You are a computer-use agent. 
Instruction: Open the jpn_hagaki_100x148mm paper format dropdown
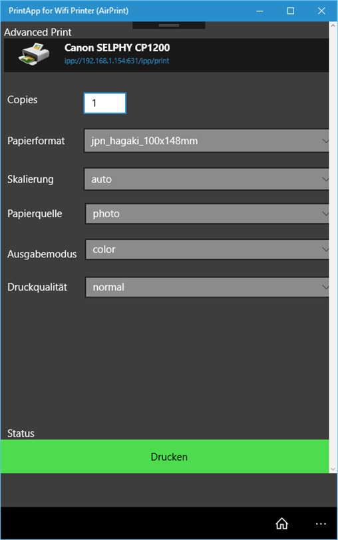click(x=206, y=141)
